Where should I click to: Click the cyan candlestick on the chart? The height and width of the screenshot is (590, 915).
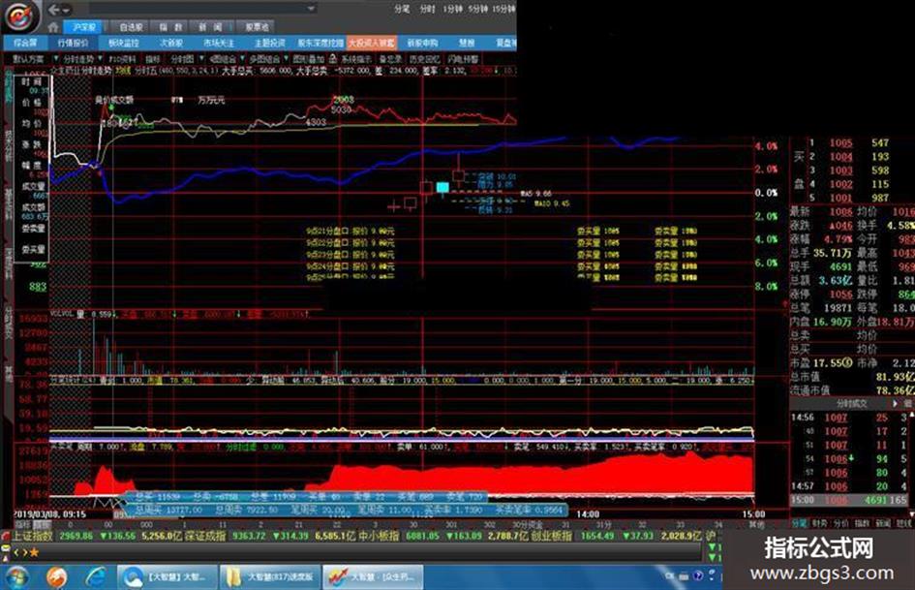coord(442,188)
